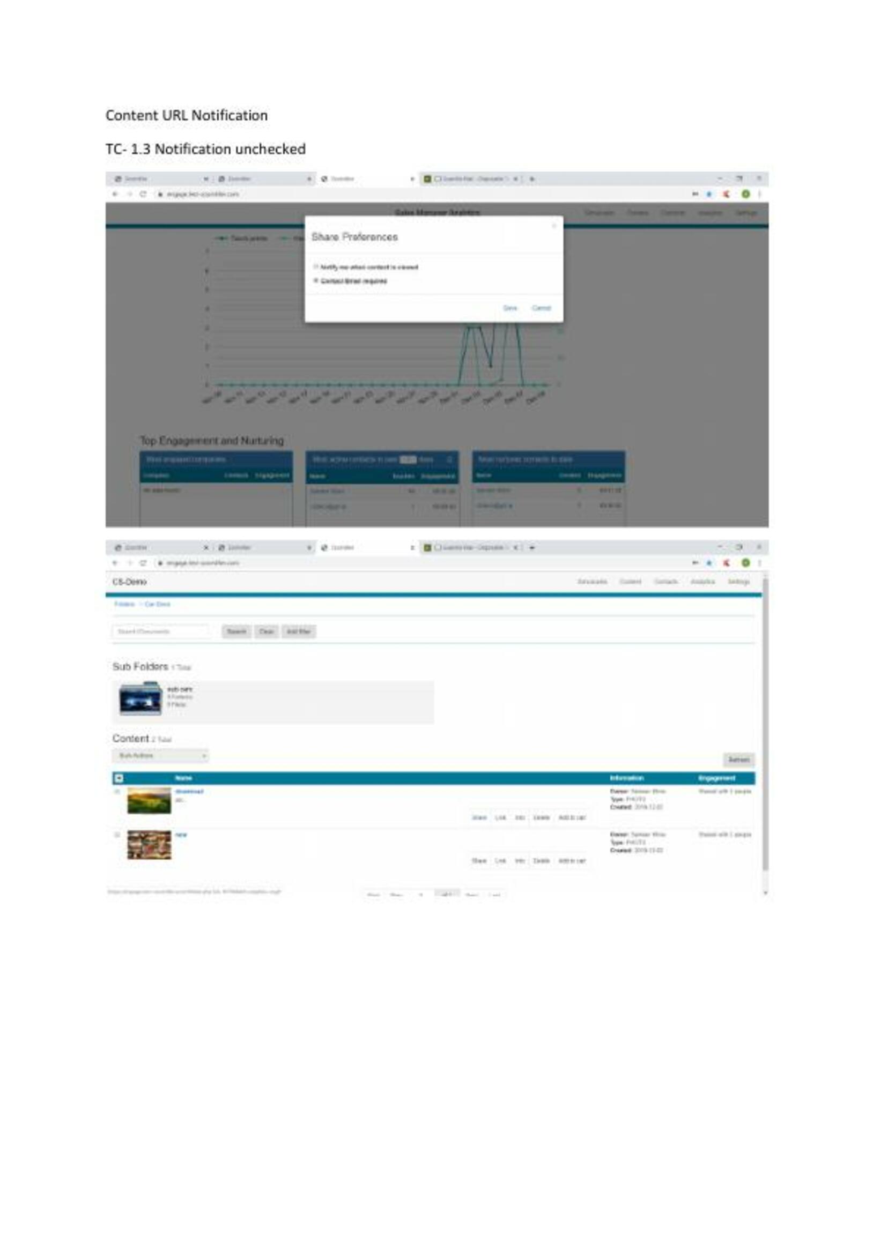Check 'Notify me when content is viewed'
Image resolution: width=873 pixels, height=1235 pixels.
point(316,267)
